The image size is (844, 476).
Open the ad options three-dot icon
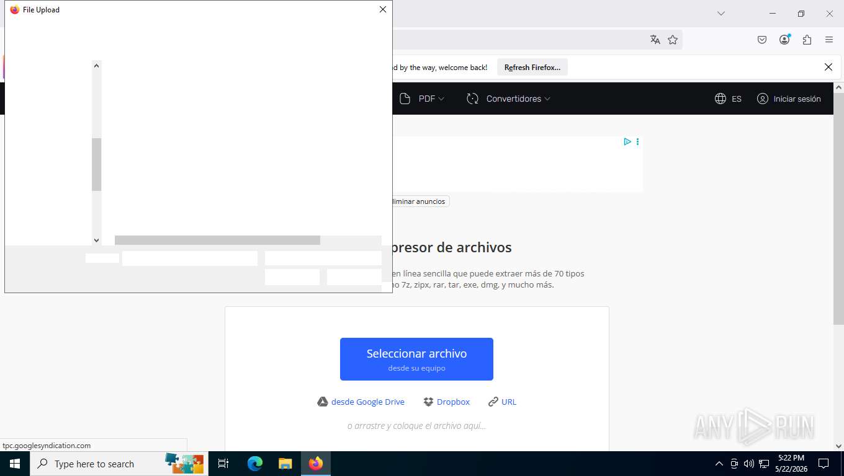tap(637, 142)
